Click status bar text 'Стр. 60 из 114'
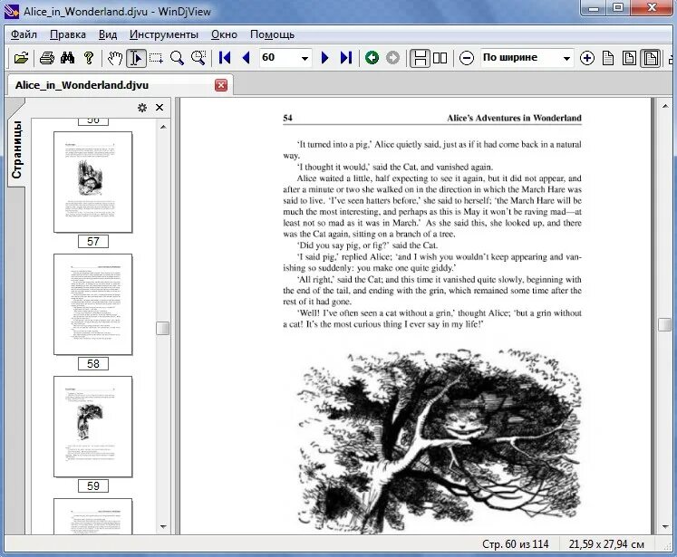This screenshot has height=557, width=677. point(515,544)
